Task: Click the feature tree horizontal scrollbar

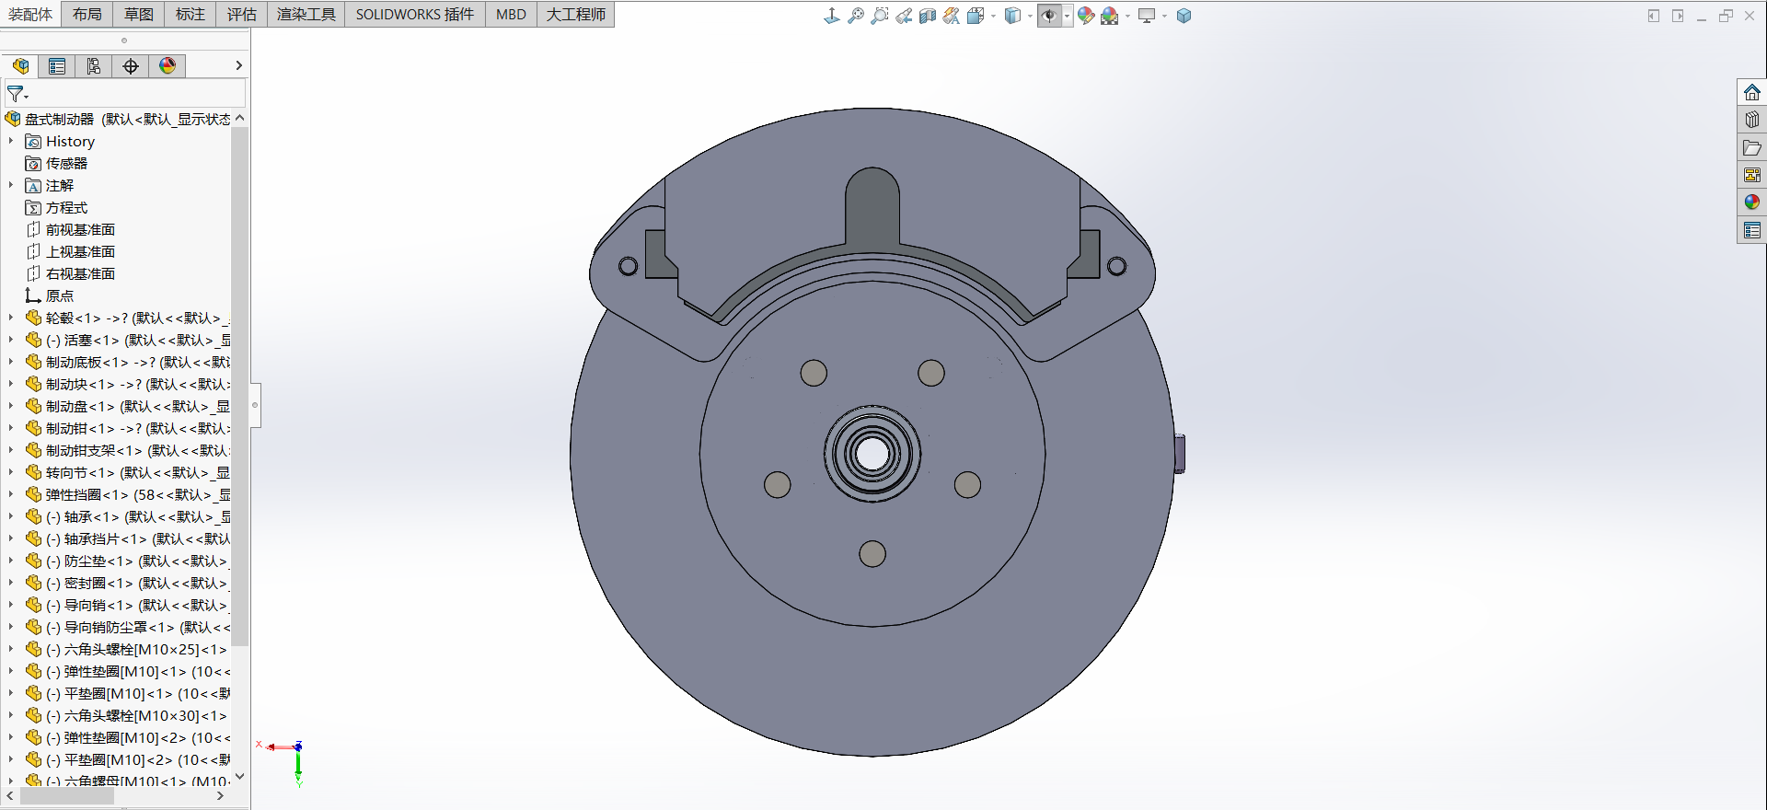Action: (x=67, y=796)
